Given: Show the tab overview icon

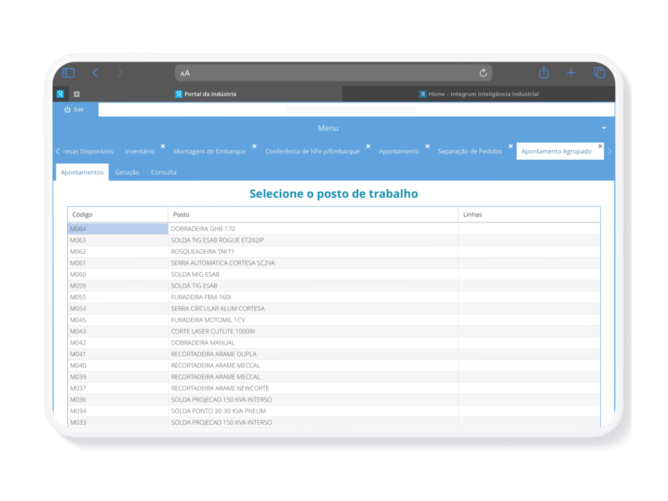Looking at the screenshot, I should coord(599,73).
